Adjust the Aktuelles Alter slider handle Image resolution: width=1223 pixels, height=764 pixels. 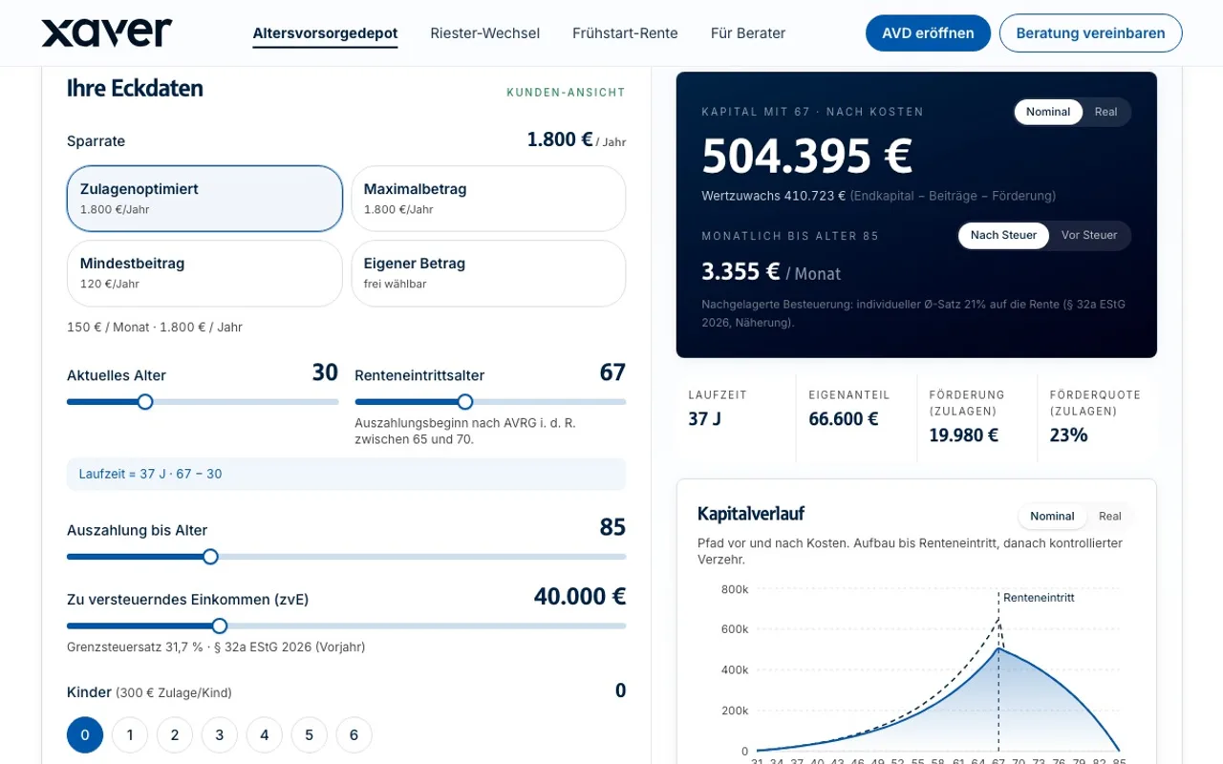145,402
